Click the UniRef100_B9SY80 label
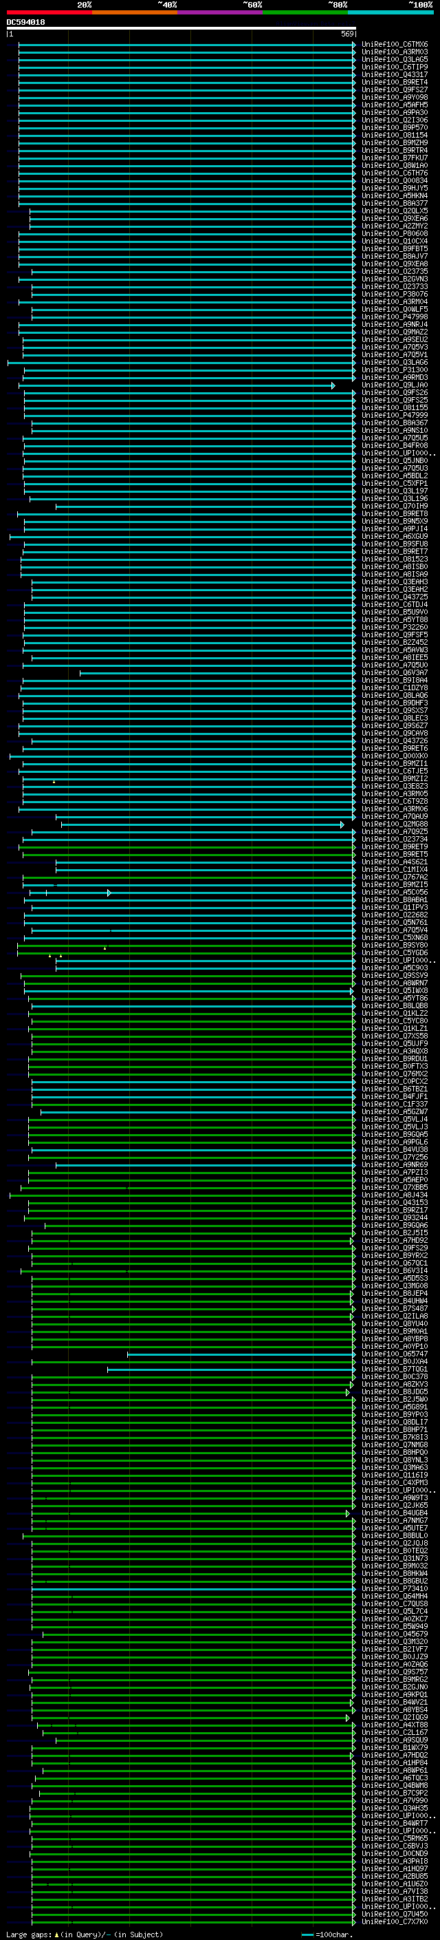The image size is (440, 1940). coord(395,945)
